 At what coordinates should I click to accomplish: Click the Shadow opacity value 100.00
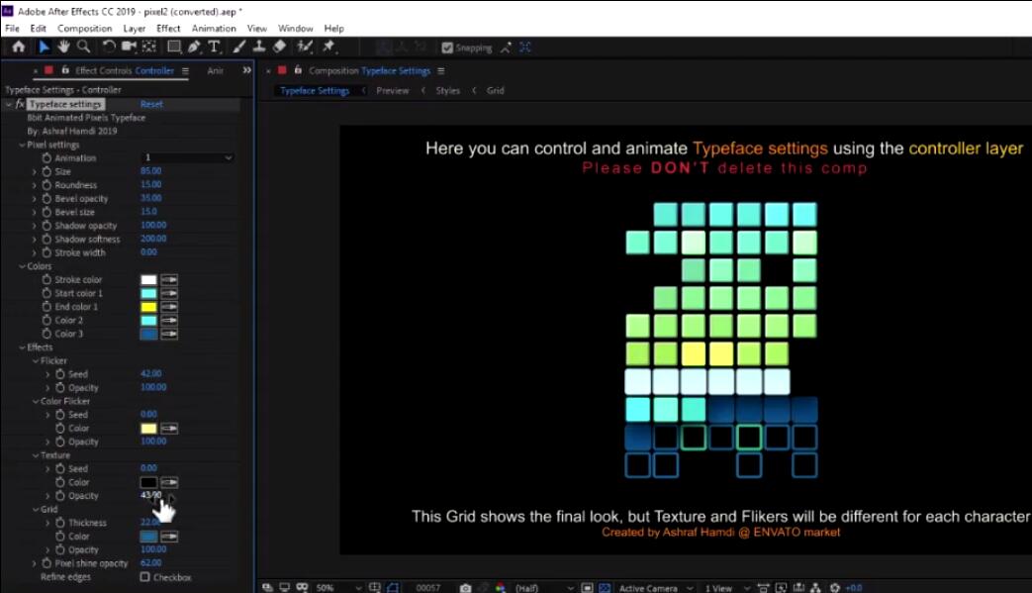pos(153,225)
